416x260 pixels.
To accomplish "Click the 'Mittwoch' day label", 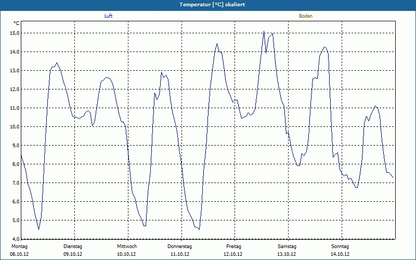I will [127, 246].
